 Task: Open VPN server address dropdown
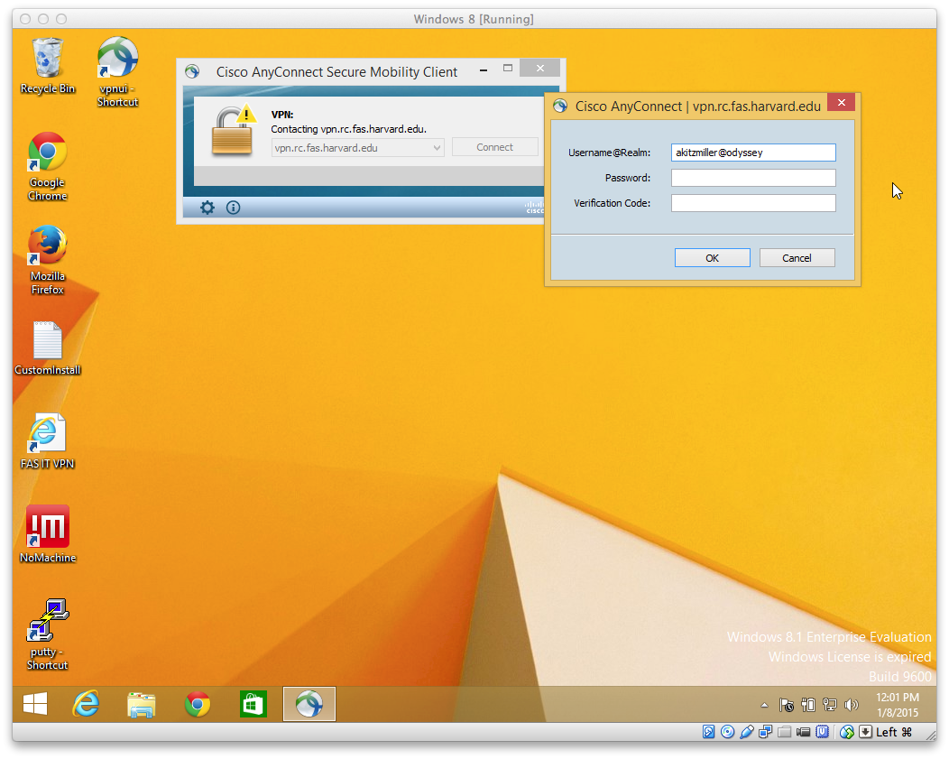[x=358, y=148]
